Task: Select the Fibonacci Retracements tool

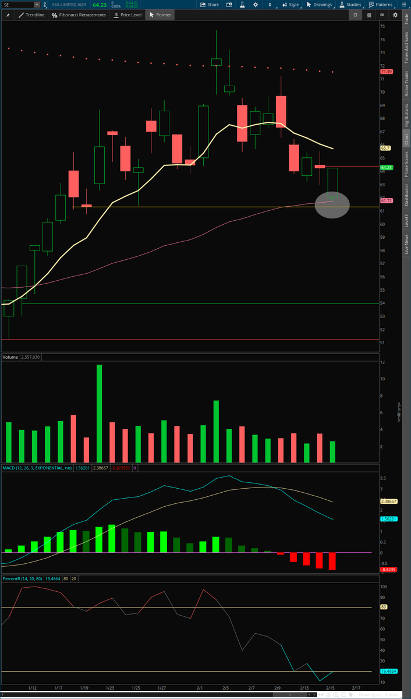Action: (79, 15)
